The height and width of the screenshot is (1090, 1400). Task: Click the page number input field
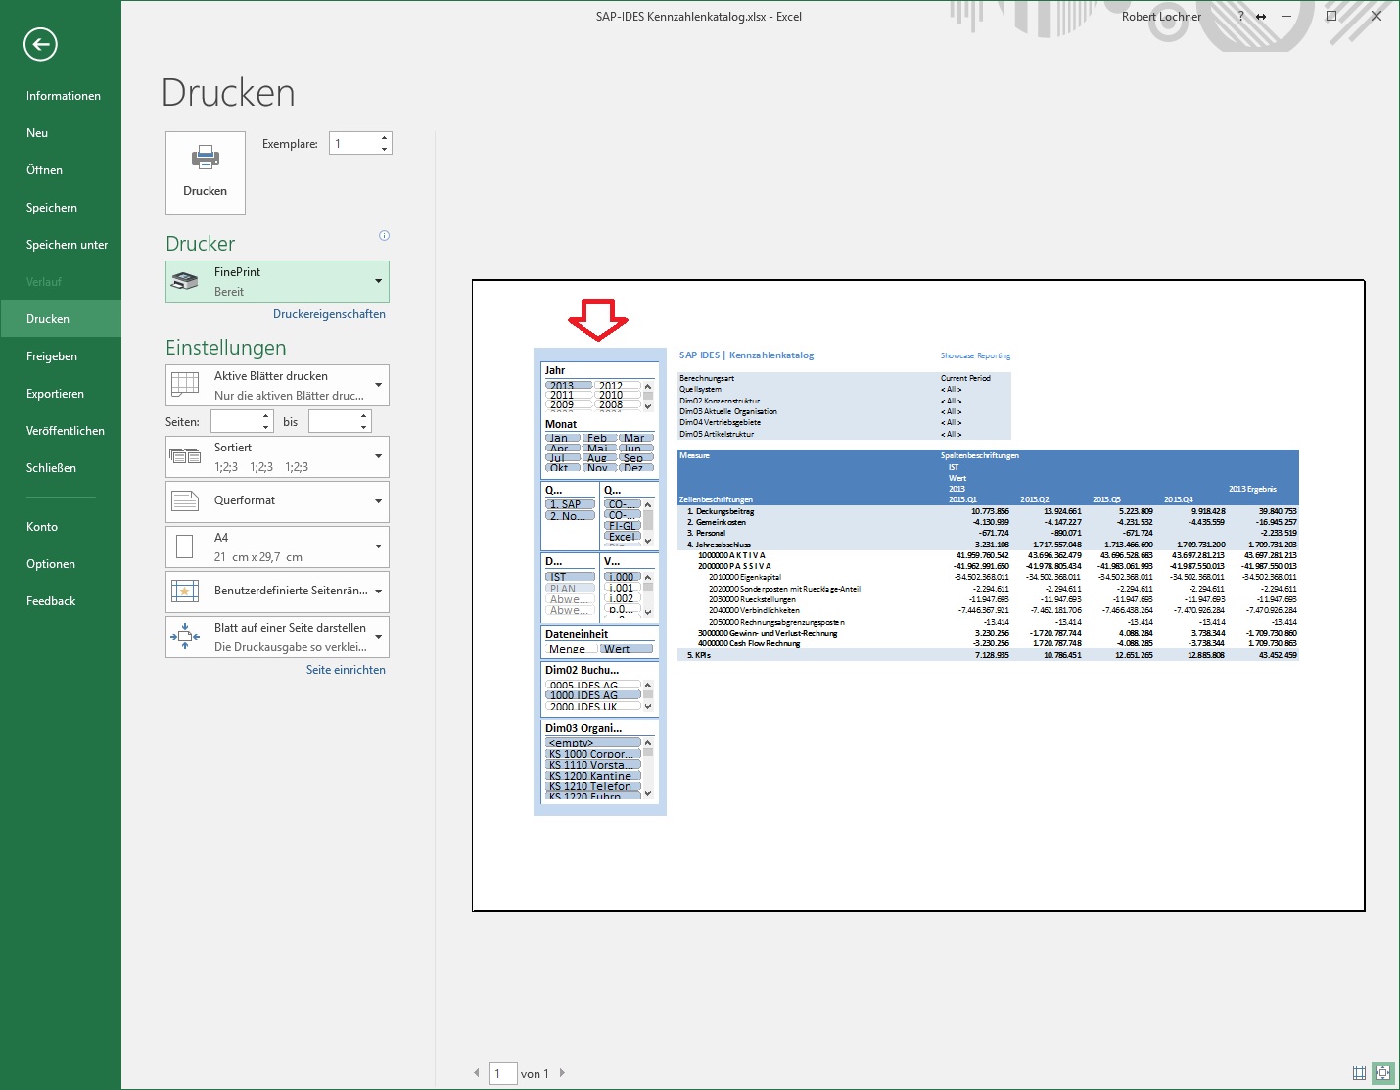coord(502,1072)
